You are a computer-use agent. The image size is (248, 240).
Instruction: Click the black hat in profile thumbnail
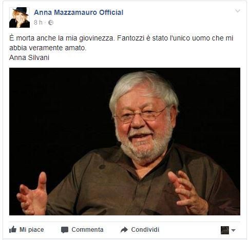22,11
